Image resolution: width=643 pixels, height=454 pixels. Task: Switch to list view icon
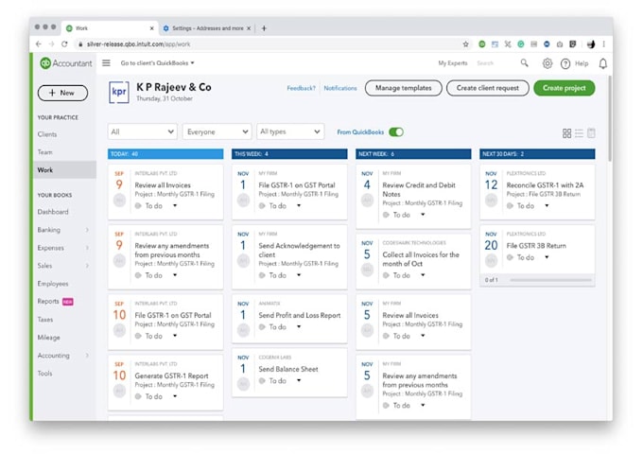(x=579, y=132)
